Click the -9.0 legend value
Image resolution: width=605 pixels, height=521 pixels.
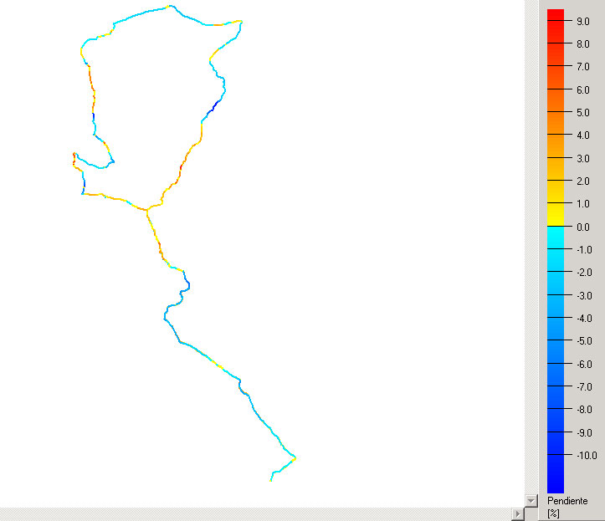[x=584, y=433]
